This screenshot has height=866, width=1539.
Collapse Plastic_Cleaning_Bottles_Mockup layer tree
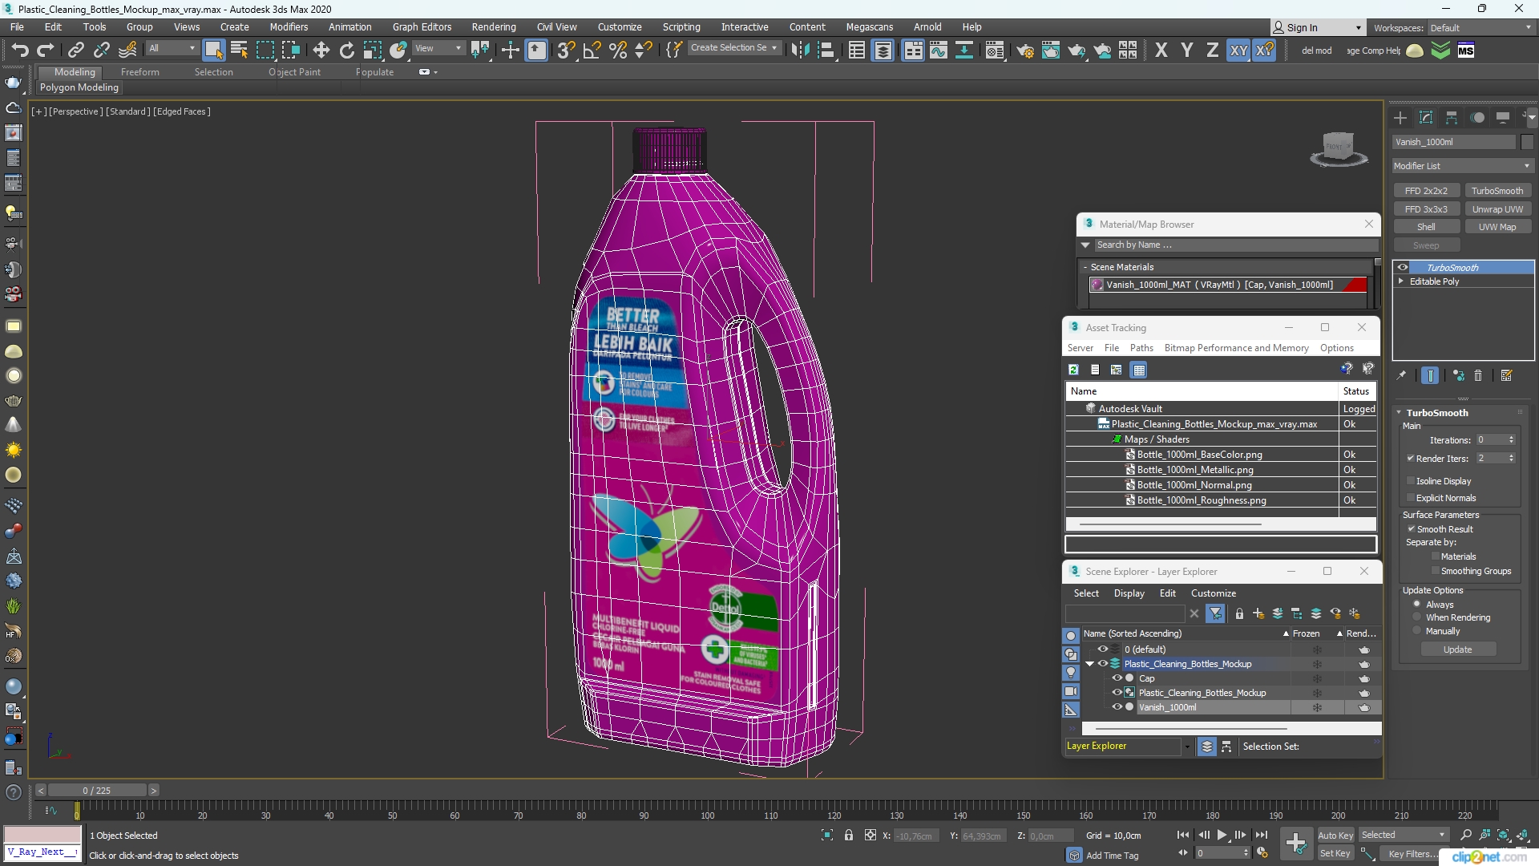[x=1089, y=664]
